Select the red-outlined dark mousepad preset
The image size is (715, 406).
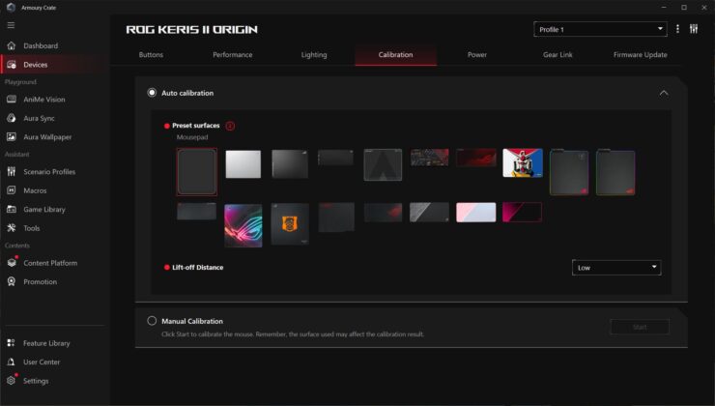196,172
